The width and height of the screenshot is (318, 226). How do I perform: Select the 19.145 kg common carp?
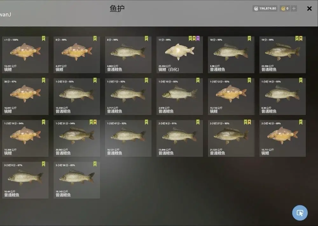click(77, 180)
